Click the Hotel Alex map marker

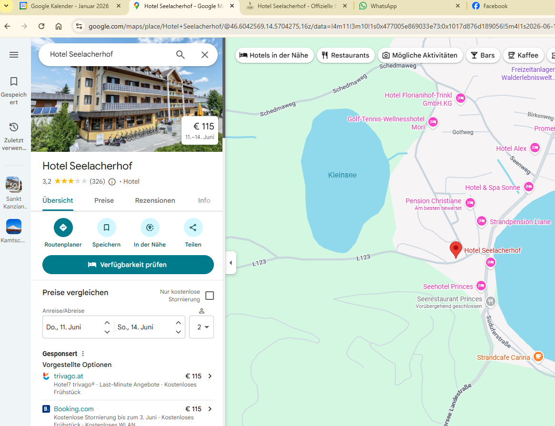point(535,148)
